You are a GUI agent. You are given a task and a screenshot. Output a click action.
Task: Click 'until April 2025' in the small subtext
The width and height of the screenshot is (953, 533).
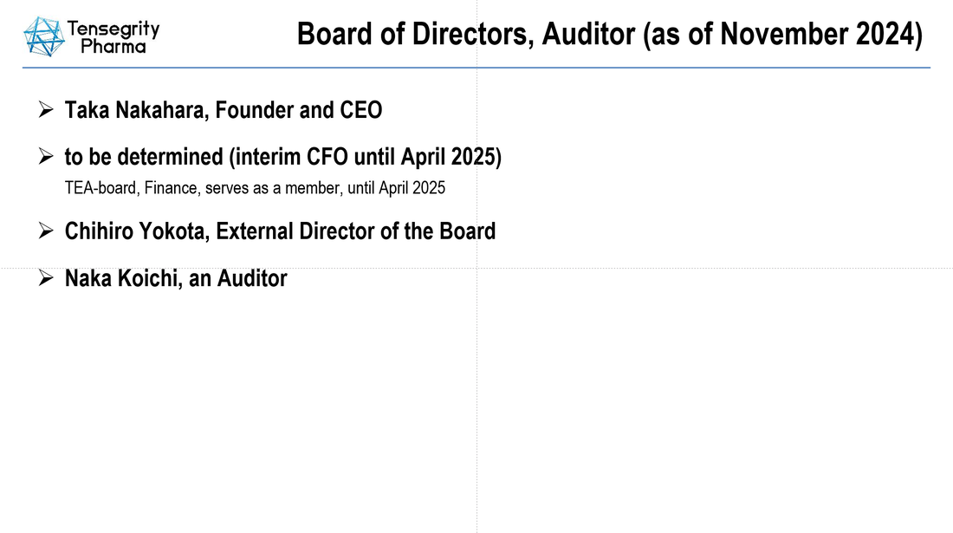[x=396, y=188]
